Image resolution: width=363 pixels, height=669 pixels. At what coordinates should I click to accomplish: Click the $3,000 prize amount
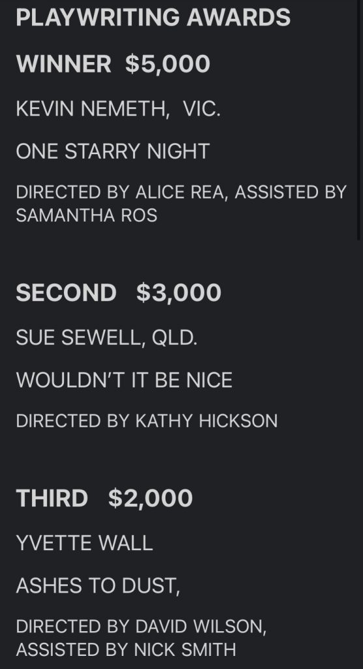point(179,293)
